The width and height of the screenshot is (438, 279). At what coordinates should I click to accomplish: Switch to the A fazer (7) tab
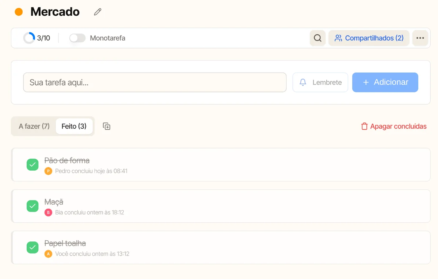(34, 126)
